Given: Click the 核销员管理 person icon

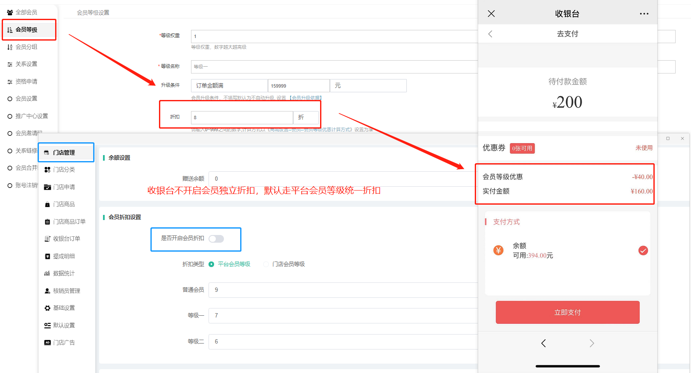Looking at the screenshot, I should pyautogui.click(x=47, y=291).
